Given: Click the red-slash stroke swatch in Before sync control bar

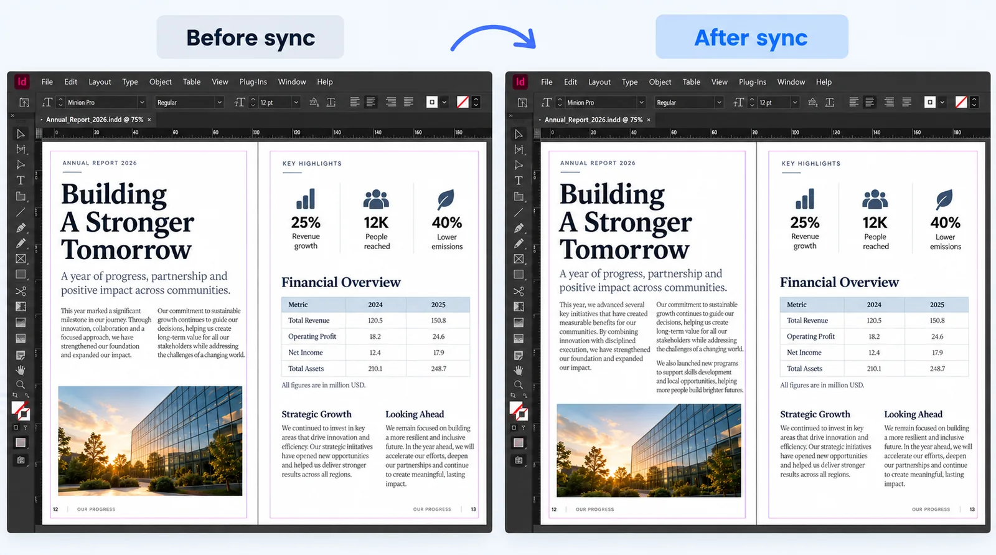Looking at the screenshot, I should tap(463, 102).
